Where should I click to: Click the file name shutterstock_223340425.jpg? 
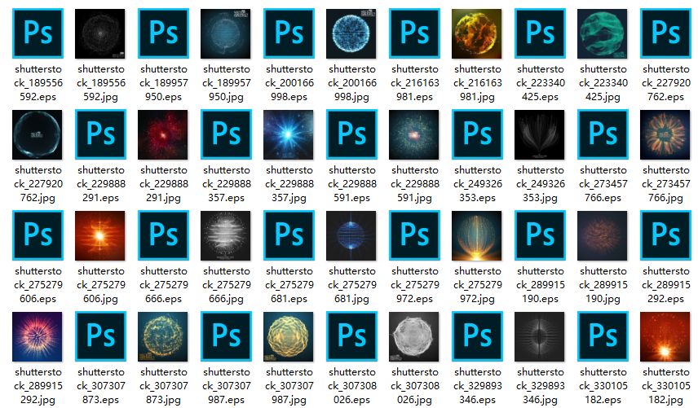click(603, 83)
